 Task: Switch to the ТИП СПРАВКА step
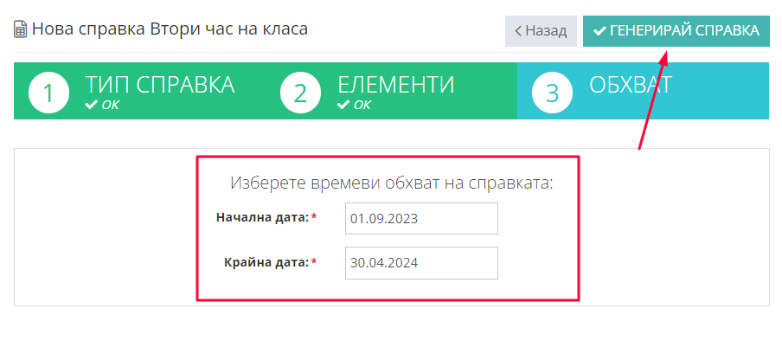[139, 91]
